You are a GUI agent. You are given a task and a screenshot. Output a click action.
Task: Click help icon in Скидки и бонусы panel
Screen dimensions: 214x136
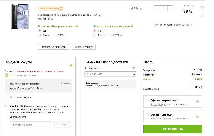point(71,65)
